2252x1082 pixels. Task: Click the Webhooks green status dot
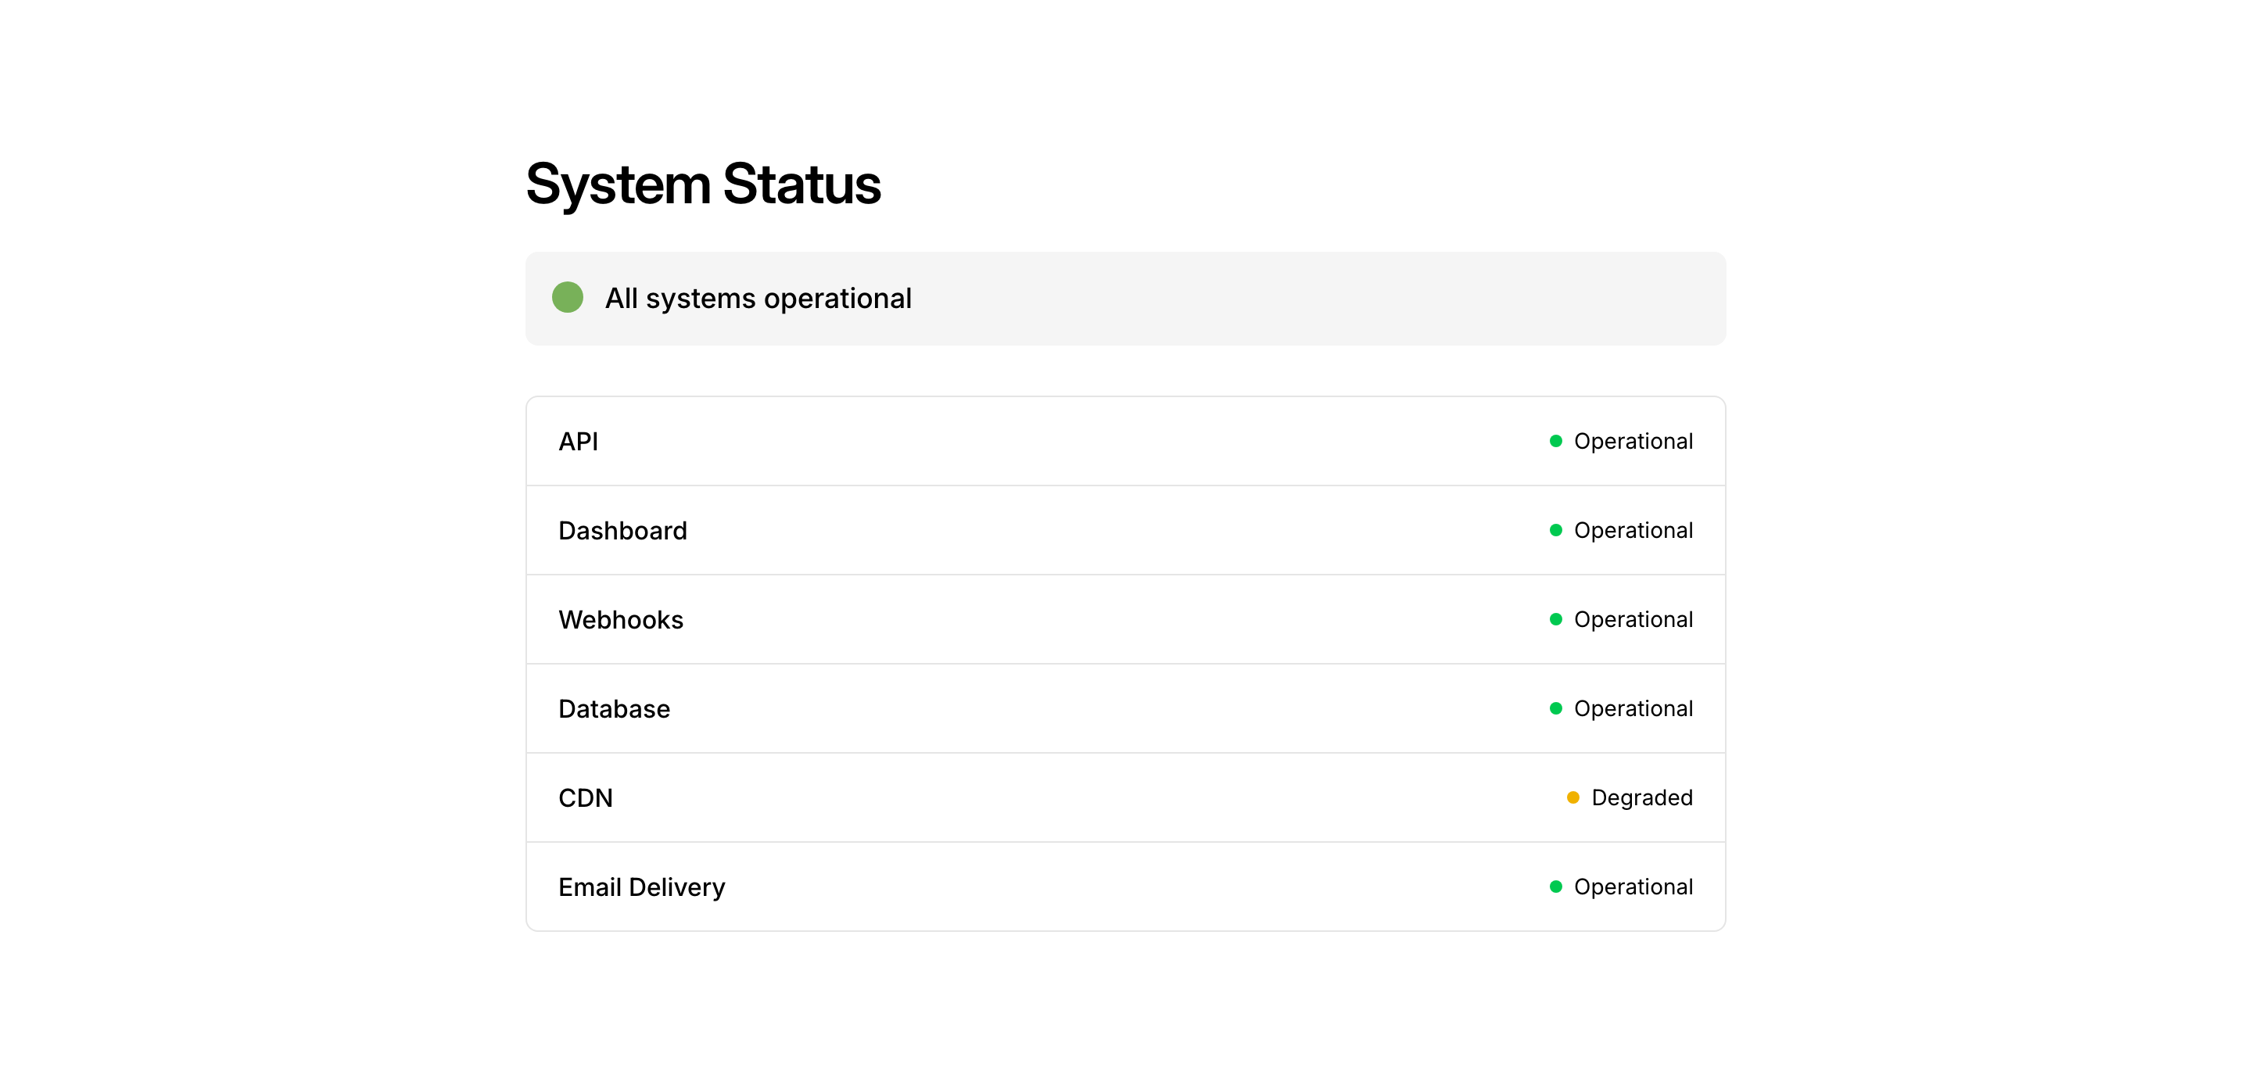point(1555,620)
